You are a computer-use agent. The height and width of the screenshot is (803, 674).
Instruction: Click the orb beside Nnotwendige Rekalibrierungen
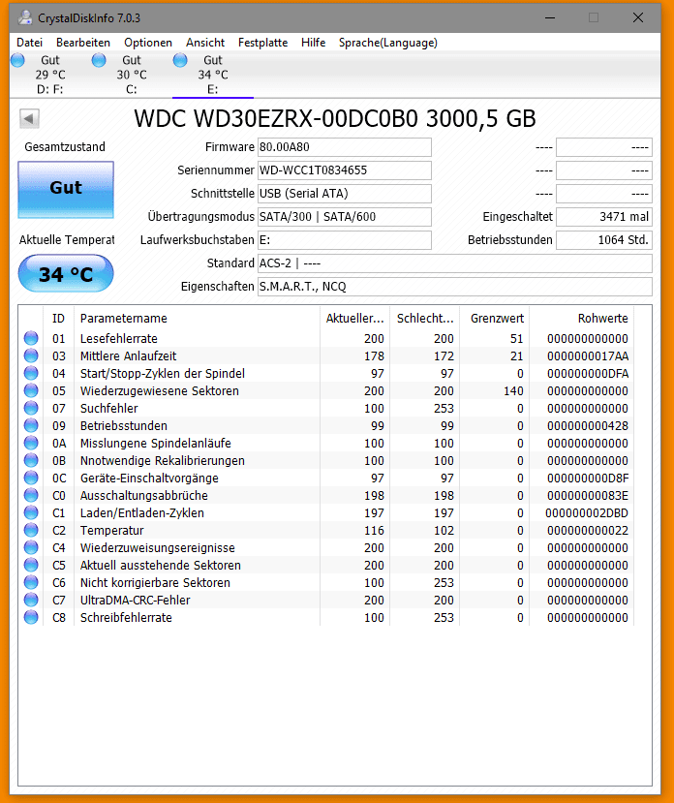[x=31, y=460]
